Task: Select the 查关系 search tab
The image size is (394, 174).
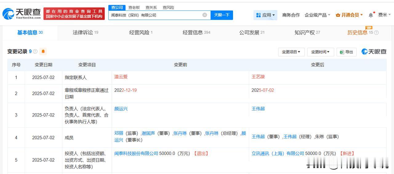Action: coord(151,7)
